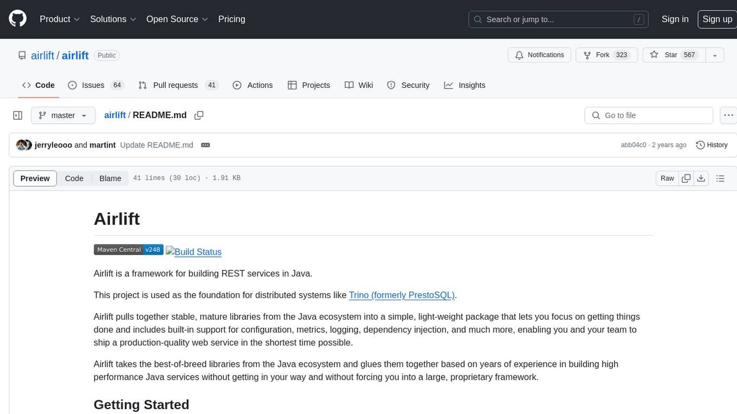This screenshot has height=414, width=737.
Task: Open the master branch selector
Action: pyautogui.click(x=63, y=115)
